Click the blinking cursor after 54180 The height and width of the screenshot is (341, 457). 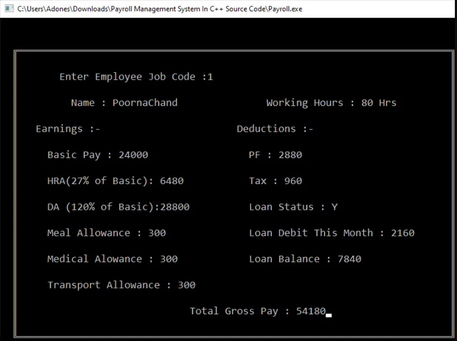(x=329, y=315)
